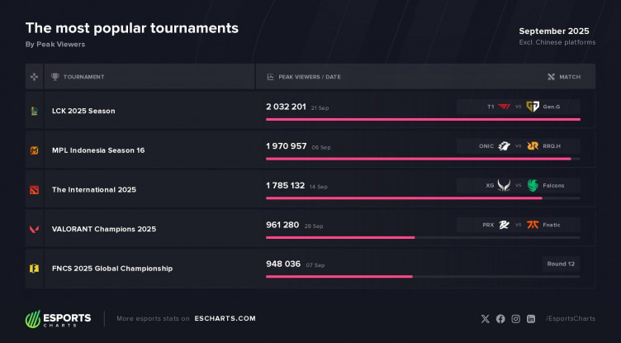Click the Fortnite game icon

click(x=34, y=268)
